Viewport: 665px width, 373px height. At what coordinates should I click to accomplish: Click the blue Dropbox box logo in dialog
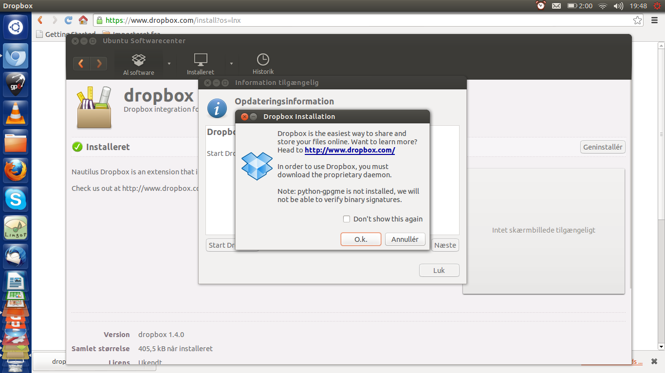coord(257,166)
